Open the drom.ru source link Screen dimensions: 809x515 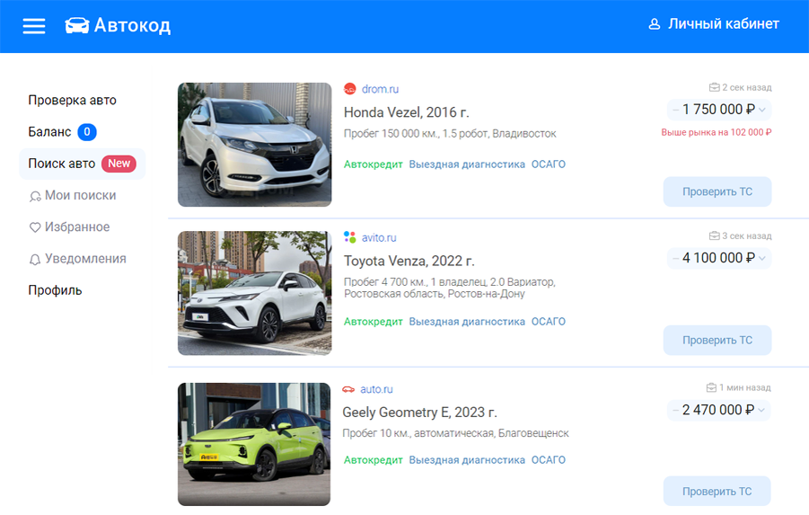[380, 89]
